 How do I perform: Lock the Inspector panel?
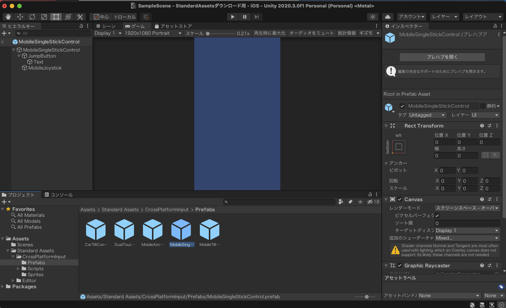tap(496, 26)
